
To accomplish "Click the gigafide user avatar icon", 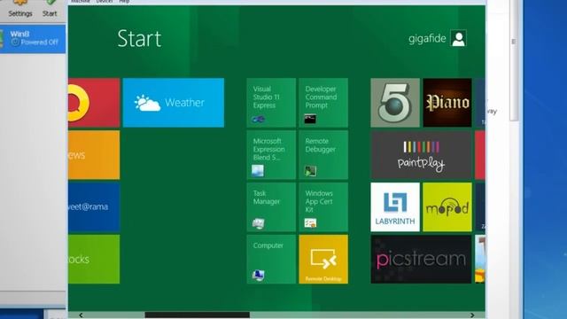I will (x=459, y=38).
